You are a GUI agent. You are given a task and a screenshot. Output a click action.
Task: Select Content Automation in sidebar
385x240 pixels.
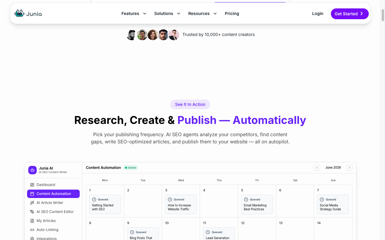click(x=53, y=194)
